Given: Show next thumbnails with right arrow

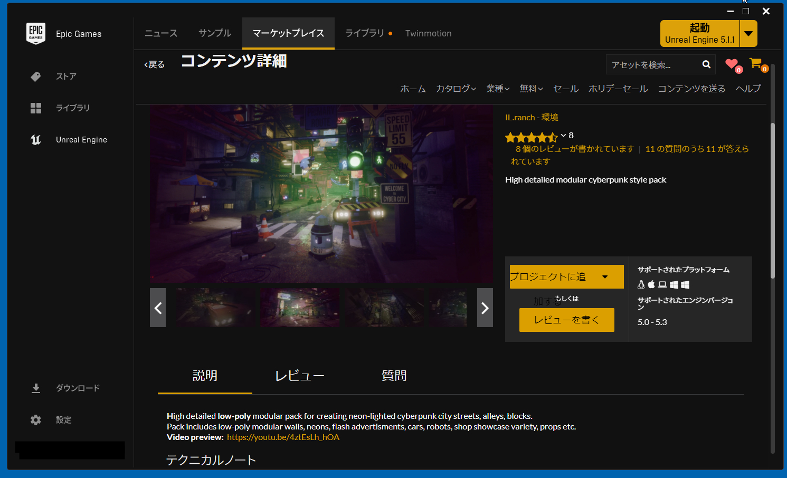Looking at the screenshot, I should [485, 308].
